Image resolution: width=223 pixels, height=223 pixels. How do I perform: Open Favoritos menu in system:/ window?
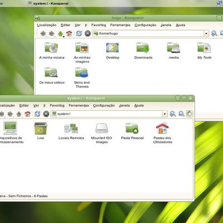point(57,105)
